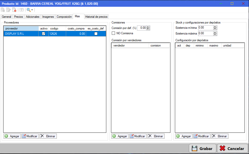Screen dimensions: 249x154
Task: Select the DISPLAY S.R.L supplier cell
Action: tap(21, 34)
